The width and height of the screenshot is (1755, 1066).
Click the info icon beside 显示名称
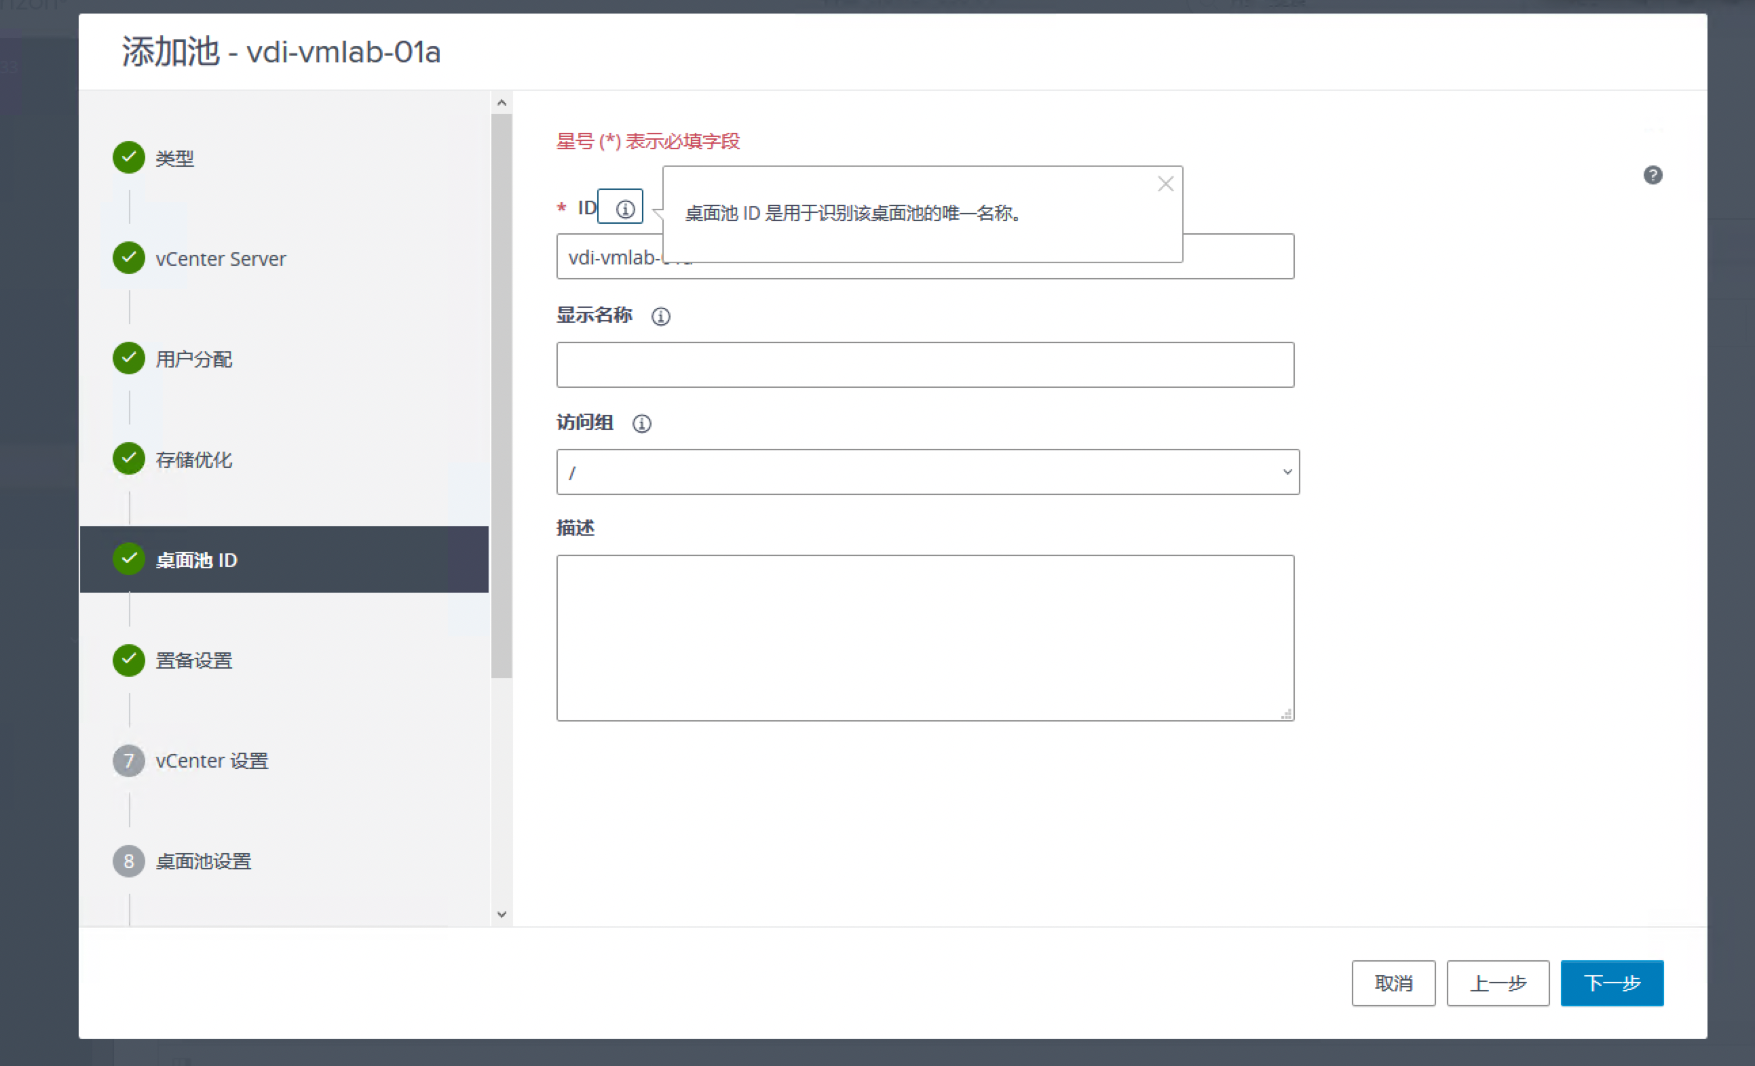point(660,316)
